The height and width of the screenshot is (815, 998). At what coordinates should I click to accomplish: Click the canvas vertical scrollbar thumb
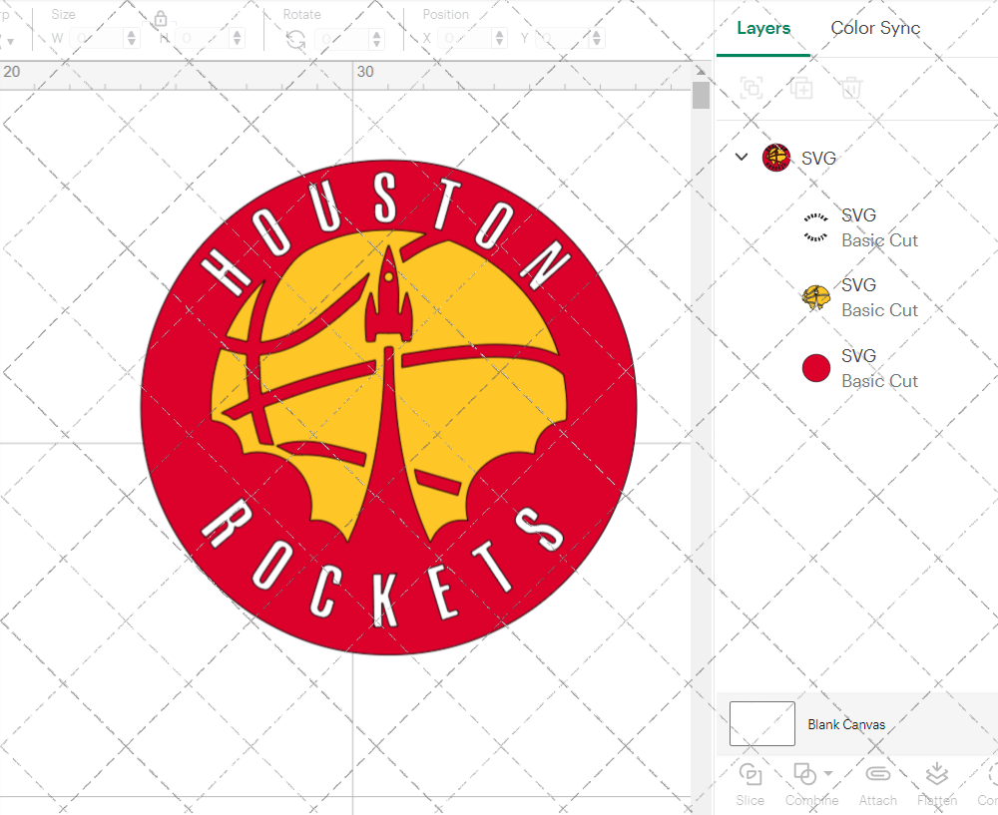tap(701, 95)
